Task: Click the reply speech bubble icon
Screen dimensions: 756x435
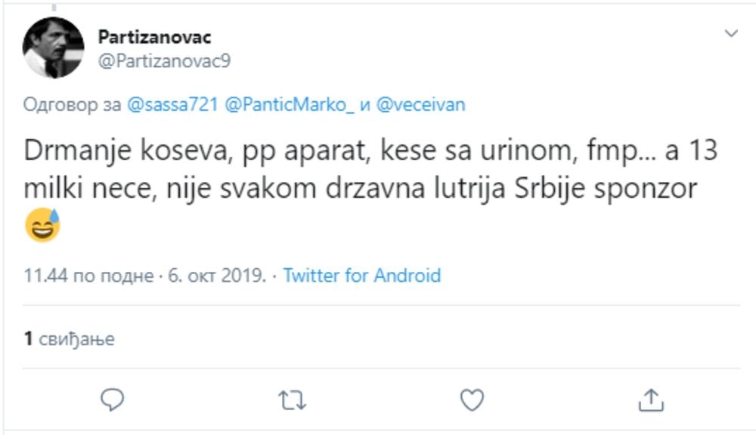Action: (x=112, y=400)
